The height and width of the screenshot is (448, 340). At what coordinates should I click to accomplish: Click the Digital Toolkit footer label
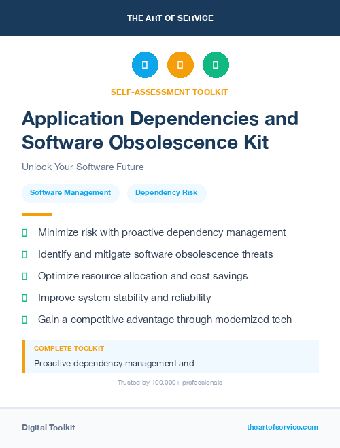(x=48, y=428)
